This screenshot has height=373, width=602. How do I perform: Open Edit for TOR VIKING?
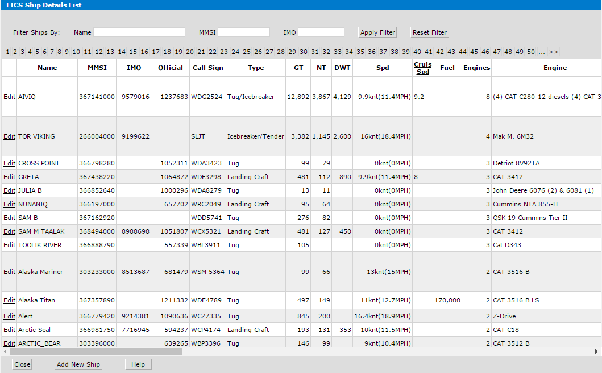[9, 136]
